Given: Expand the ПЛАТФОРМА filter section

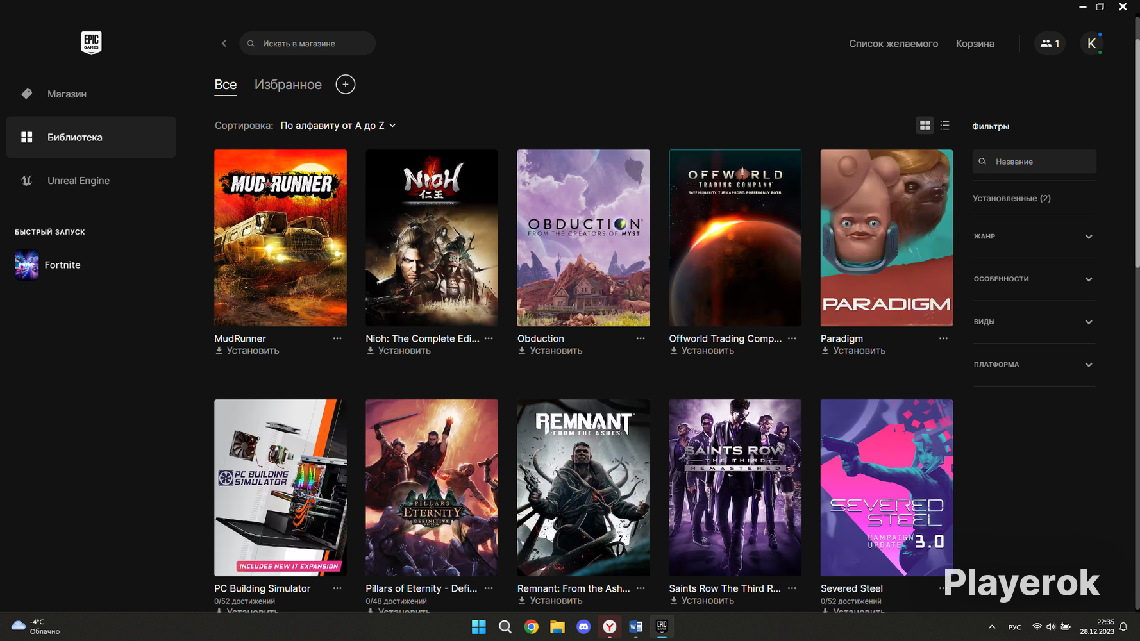Looking at the screenshot, I should 1034,365.
